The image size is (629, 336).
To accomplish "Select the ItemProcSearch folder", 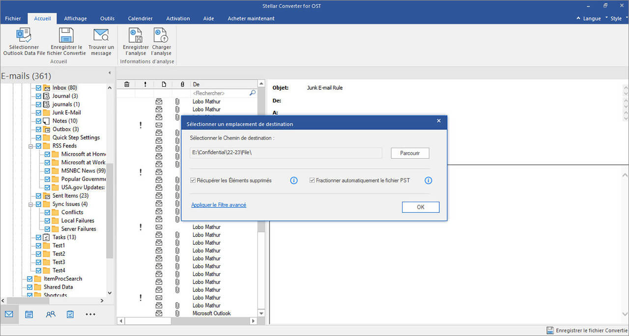I will tap(63, 279).
